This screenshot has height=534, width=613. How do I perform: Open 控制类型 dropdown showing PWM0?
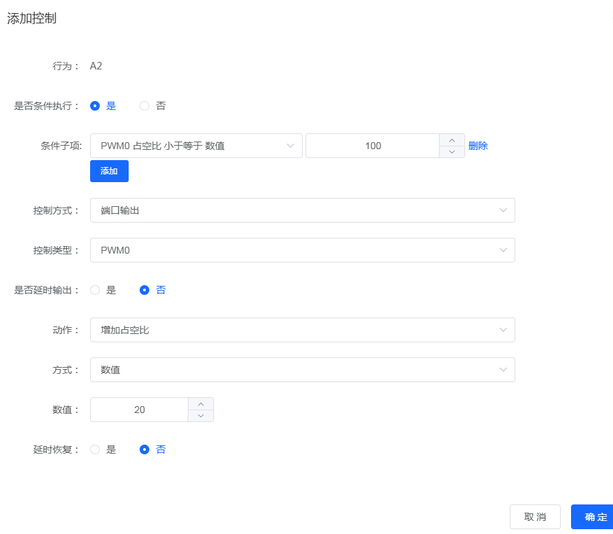click(302, 250)
